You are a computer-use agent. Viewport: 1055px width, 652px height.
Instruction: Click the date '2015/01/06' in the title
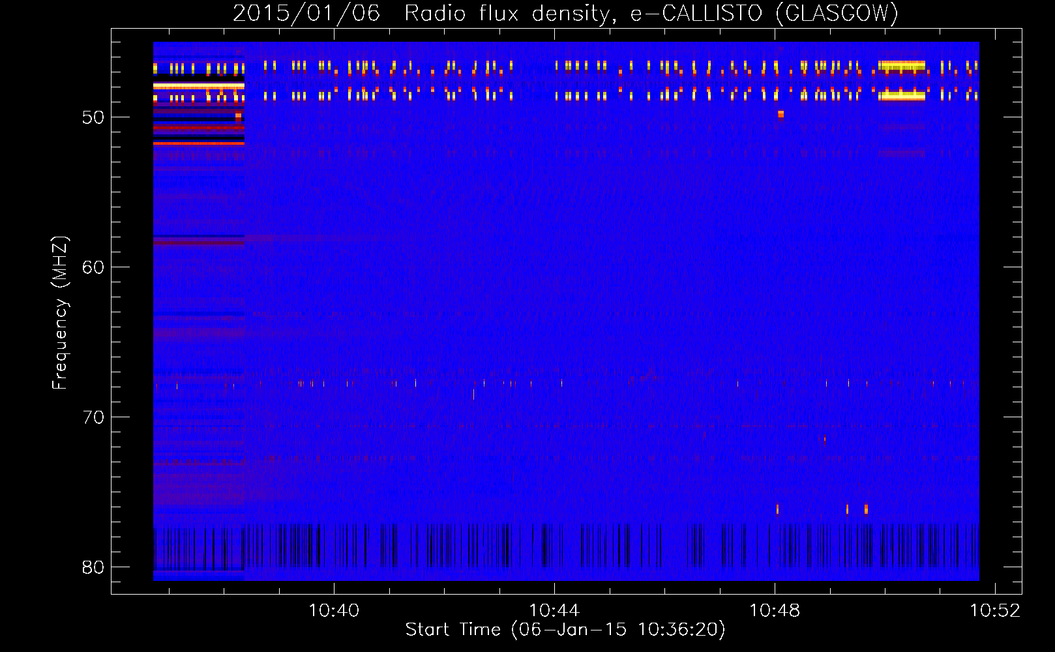[306, 13]
